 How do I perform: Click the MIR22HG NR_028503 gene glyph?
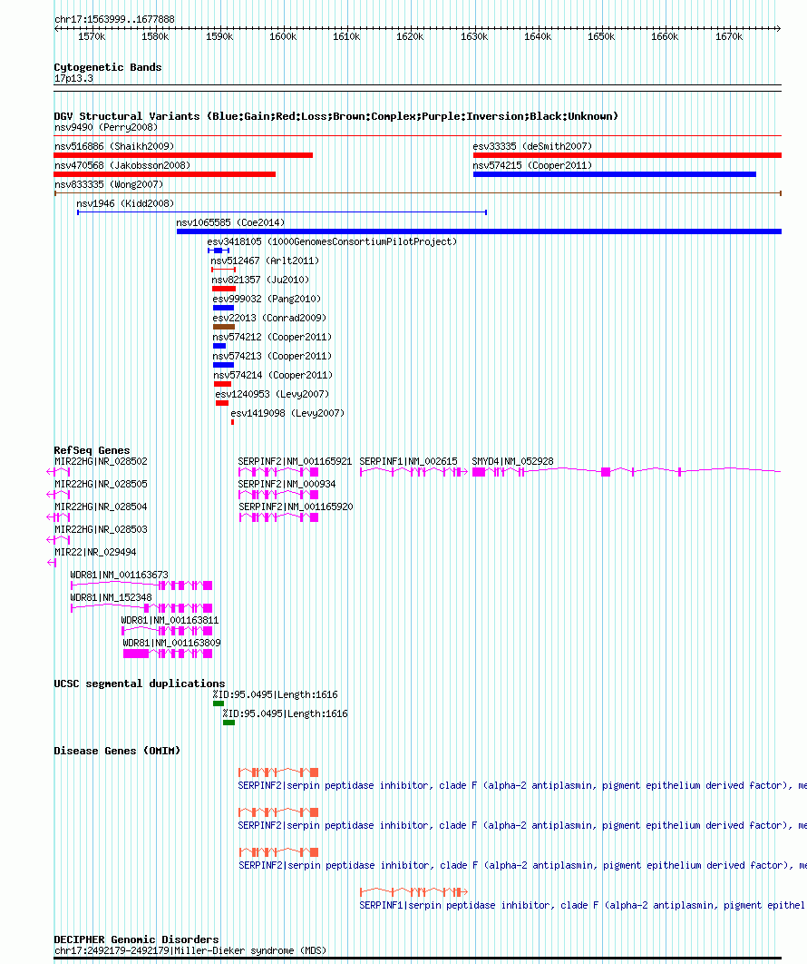[58, 540]
